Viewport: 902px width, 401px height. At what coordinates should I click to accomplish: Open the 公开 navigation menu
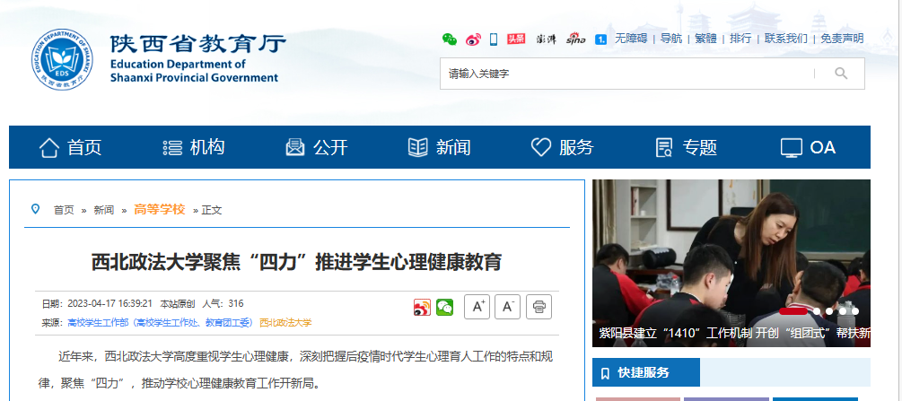pyautogui.click(x=317, y=148)
